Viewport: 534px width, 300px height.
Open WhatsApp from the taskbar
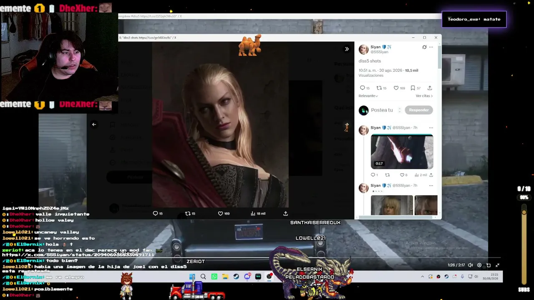[214, 277]
